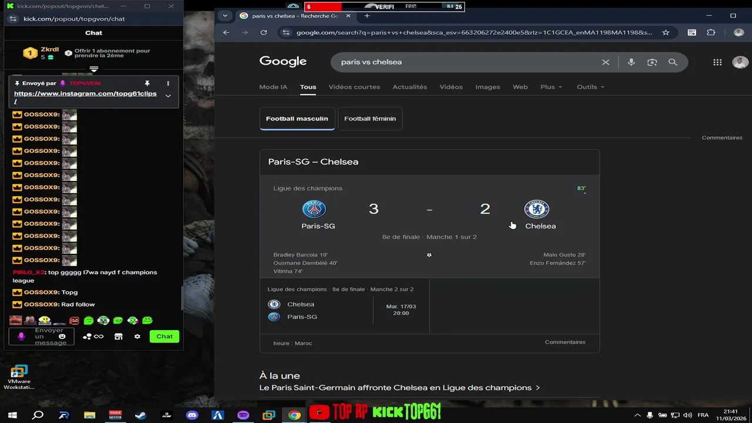752x423 pixels.
Task: Open volume control in system tray
Action: pos(687,415)
